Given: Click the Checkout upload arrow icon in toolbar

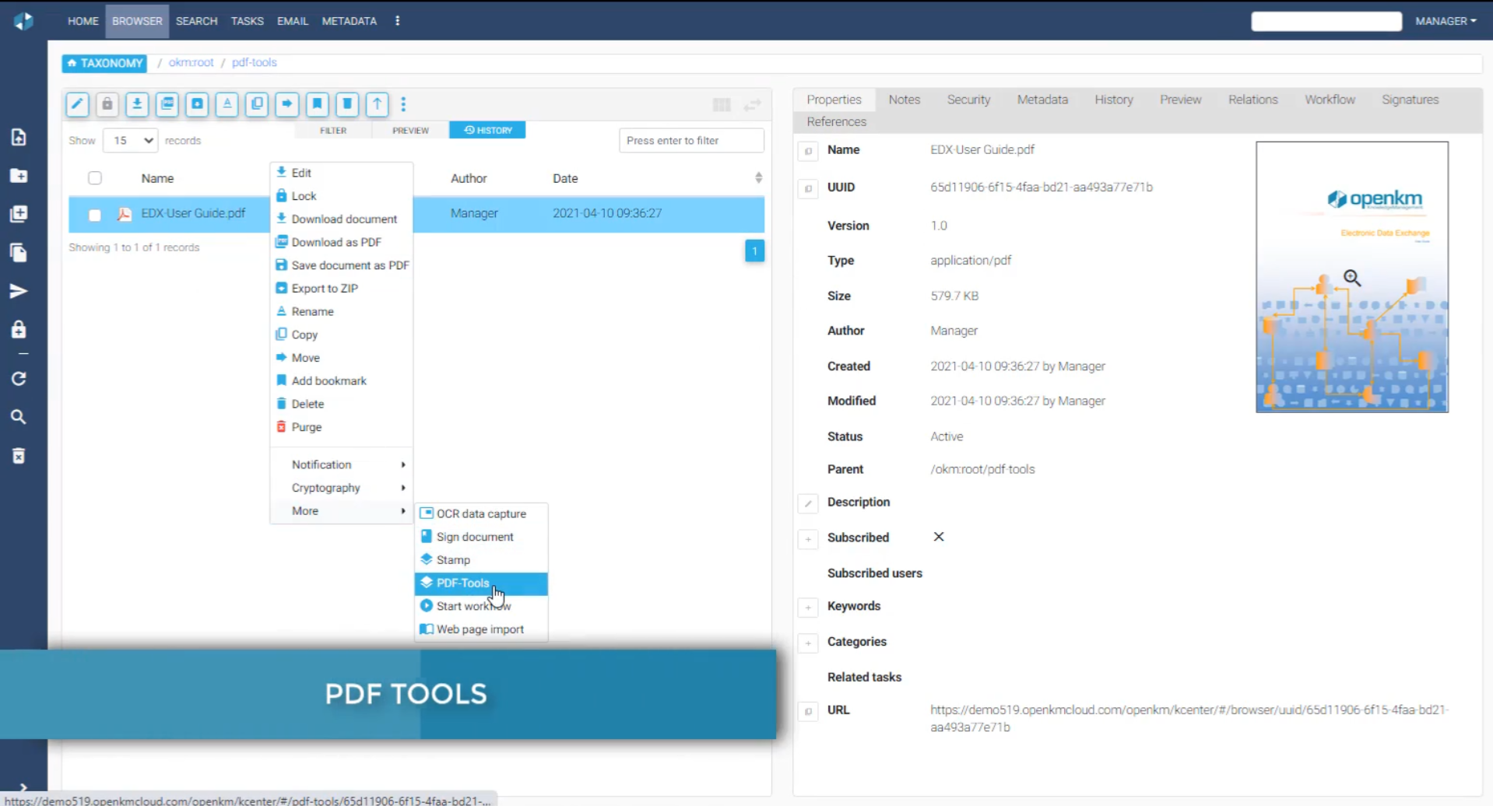Looking at the screenshot, I should pyautogui.click(x=377, y=104).
